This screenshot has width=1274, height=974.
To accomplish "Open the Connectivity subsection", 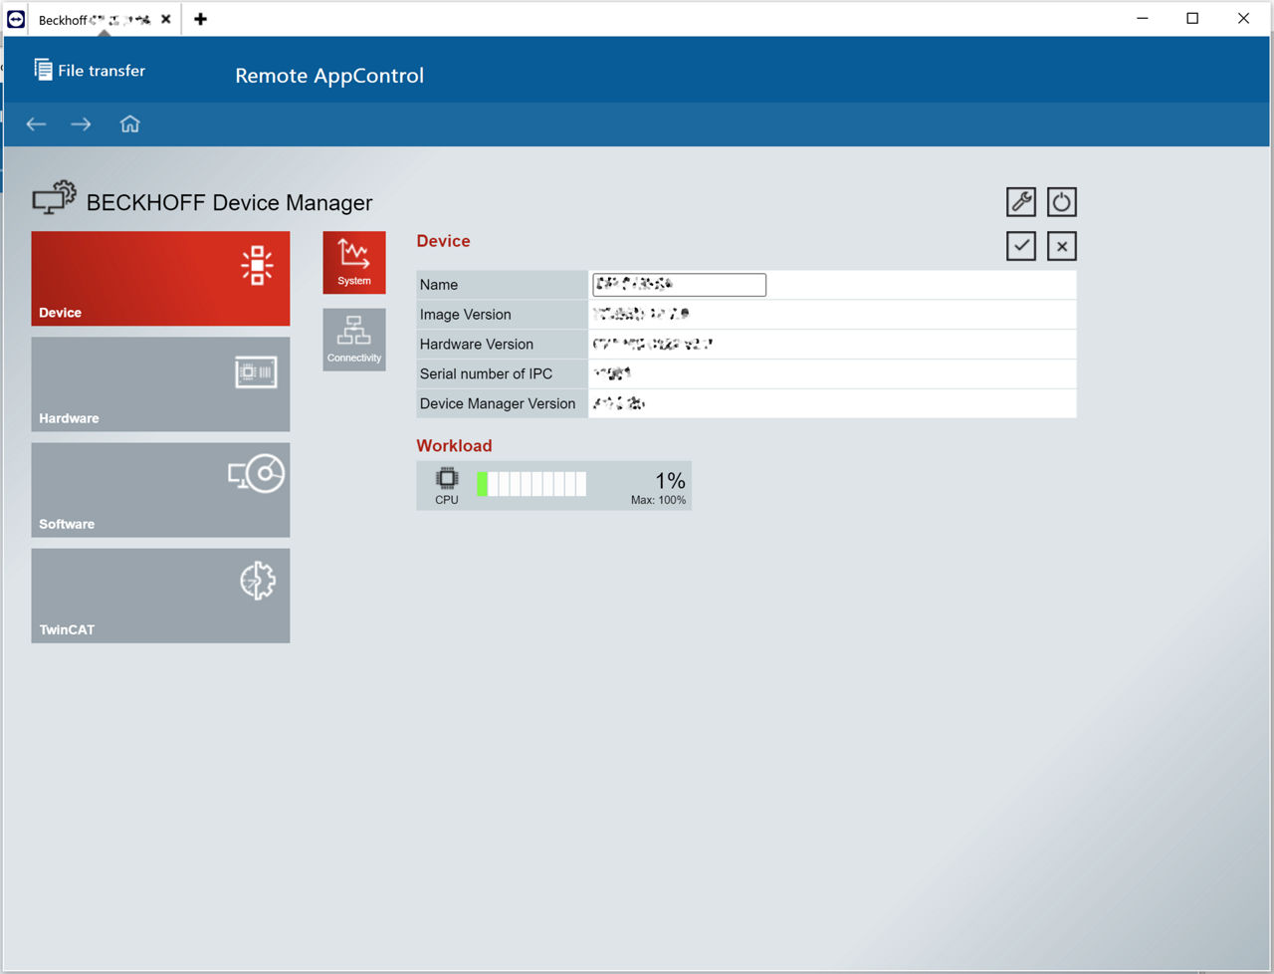I will [x=354, y=340].
